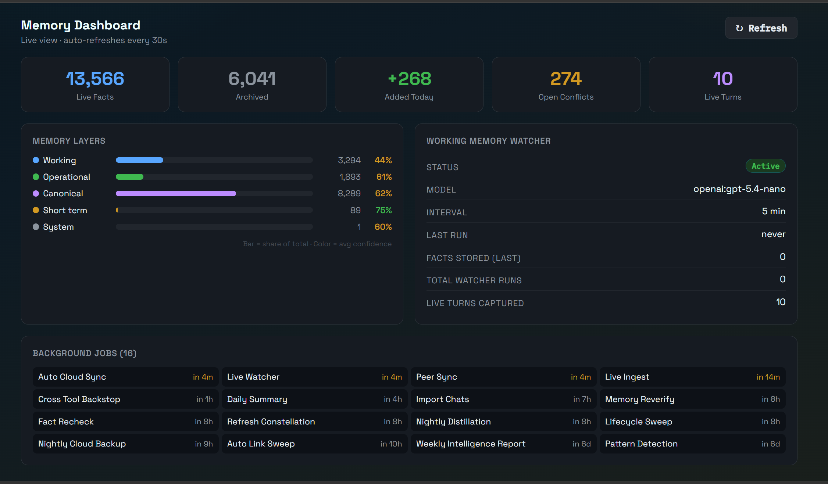Open the Open Conflicts stat card

coord(566,85)
